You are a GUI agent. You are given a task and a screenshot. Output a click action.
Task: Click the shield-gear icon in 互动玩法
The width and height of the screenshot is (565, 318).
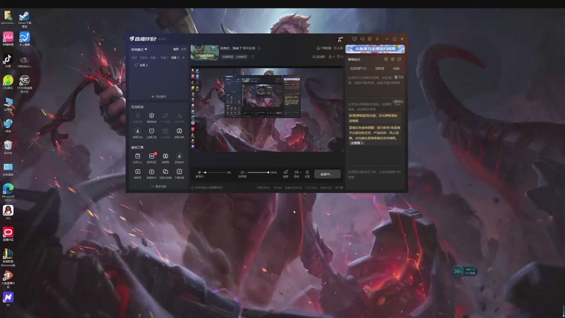[151, 117]
